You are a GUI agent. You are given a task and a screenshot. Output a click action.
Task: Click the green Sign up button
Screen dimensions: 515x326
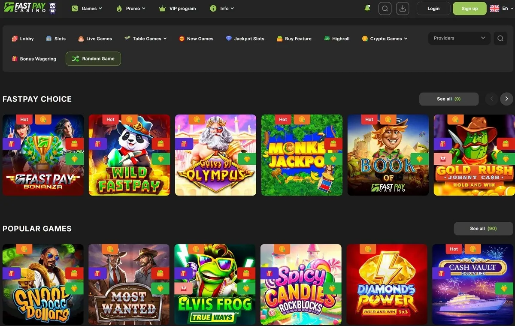[x=470, y=9]
